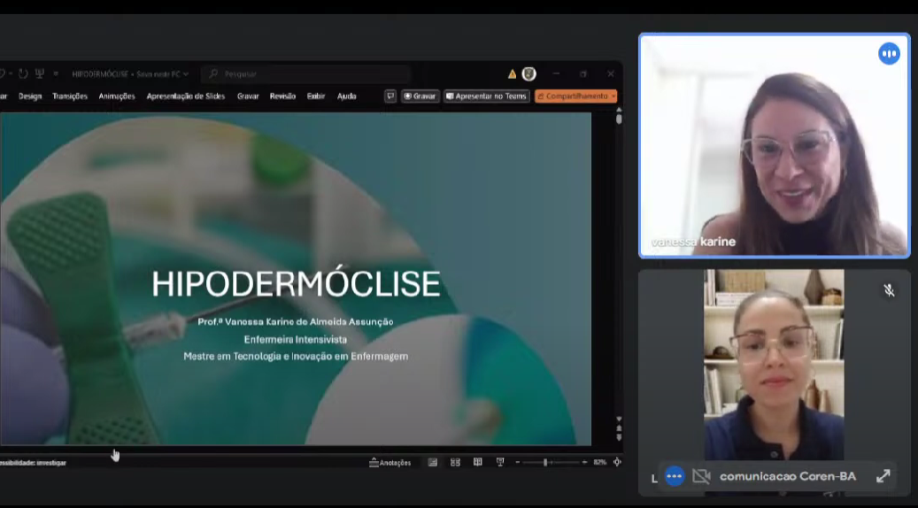Start slide show from status bar icon
The image size is (918, 508).
500,462
